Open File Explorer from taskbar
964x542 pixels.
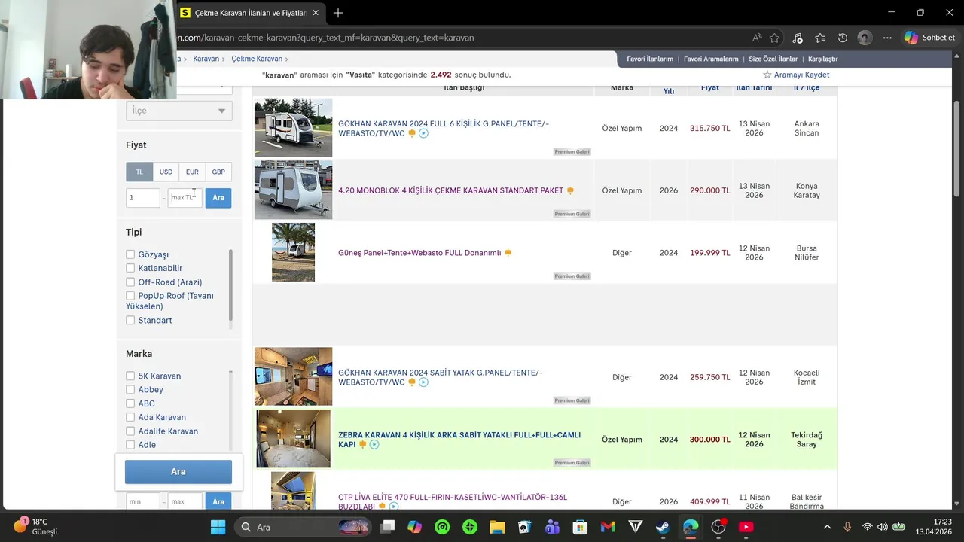pos(497,527)
